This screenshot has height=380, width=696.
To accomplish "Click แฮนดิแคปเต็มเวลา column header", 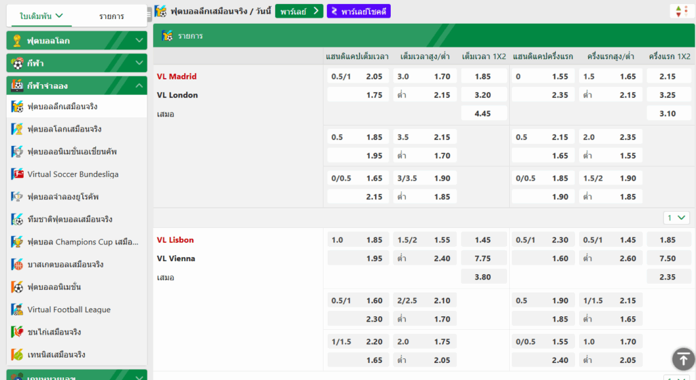I will point(357,56).
